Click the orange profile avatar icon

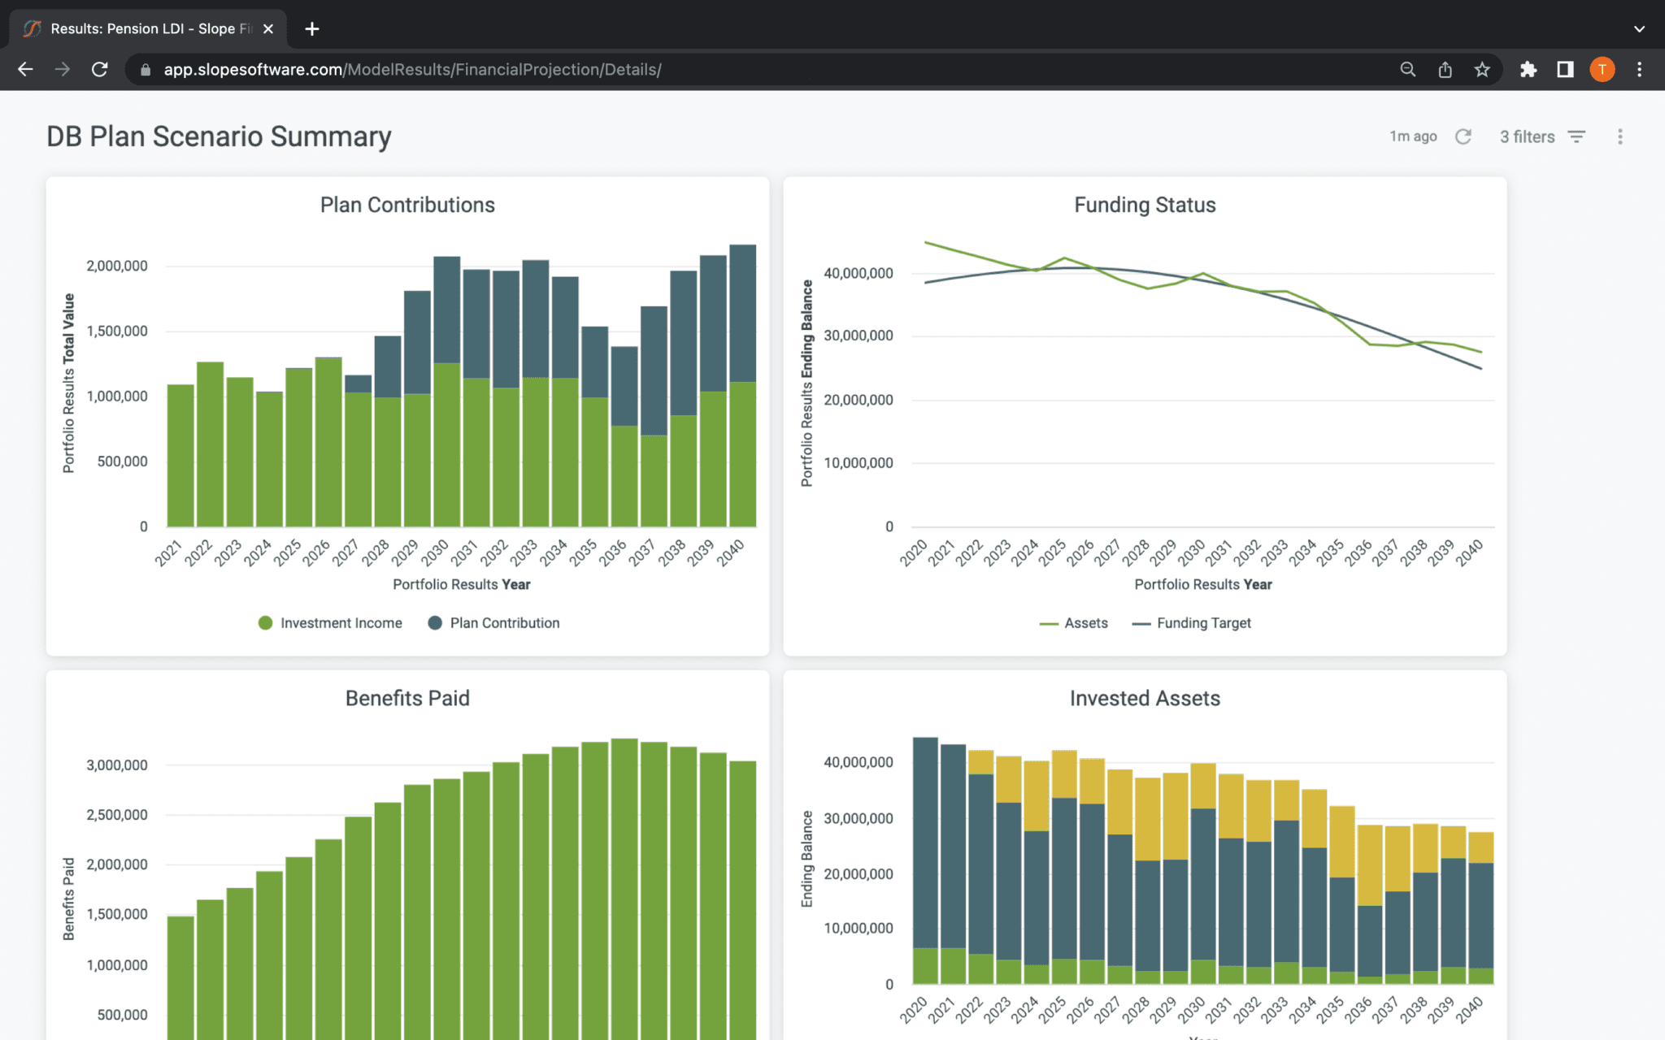click(1602, 69)
